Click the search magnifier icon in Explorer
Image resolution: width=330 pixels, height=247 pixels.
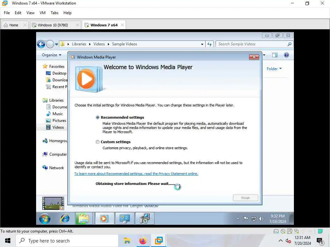tap(290, 44)
